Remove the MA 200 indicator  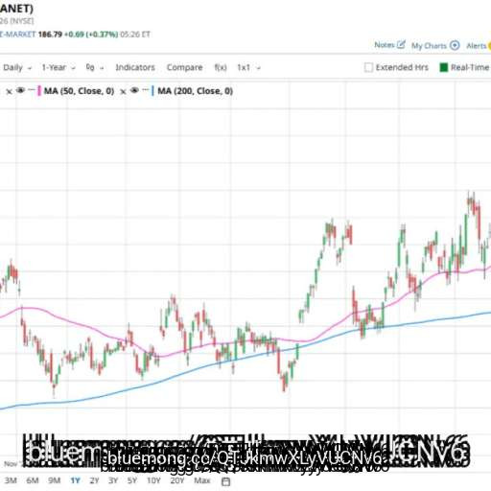[123, 92]
